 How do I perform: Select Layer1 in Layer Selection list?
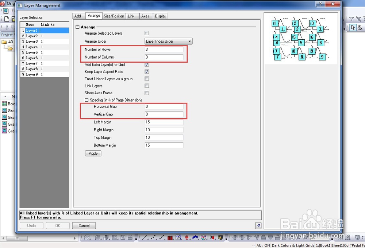click(45, 31)
